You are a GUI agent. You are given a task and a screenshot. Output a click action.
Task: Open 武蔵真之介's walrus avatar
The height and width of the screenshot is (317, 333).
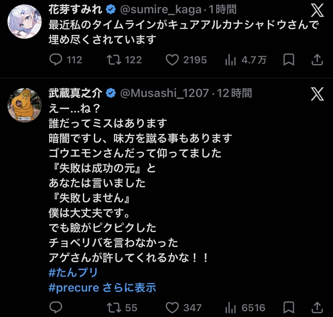click(x=25, y=105)
